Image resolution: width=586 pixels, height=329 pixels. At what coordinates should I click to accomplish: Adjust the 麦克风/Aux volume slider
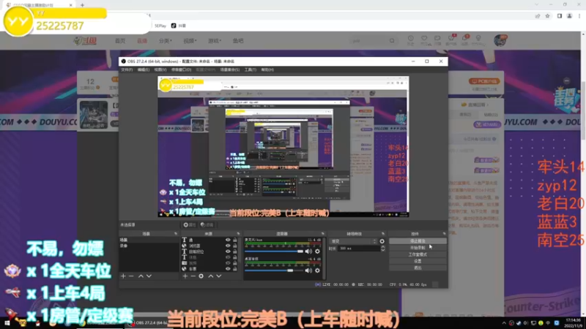pos(274,252)
